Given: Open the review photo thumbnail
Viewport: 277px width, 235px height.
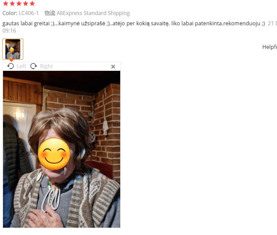Looking at the screenshot, I should 13,49.
